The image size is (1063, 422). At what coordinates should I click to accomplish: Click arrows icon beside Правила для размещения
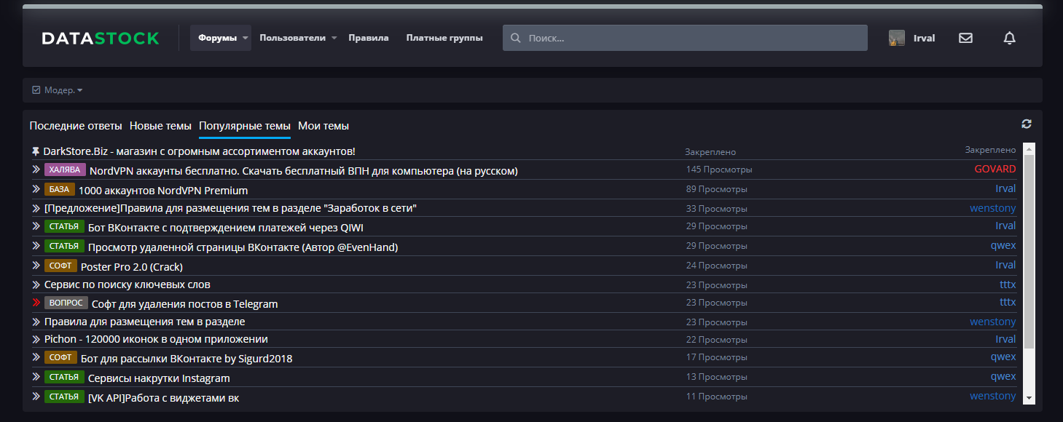click(x=36, y=322)
